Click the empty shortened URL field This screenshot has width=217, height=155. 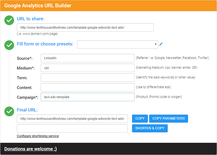coord(72,128)
